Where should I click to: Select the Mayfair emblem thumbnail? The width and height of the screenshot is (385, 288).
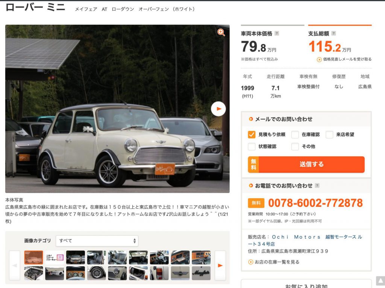pyautogui.click(x=201, y=273)
